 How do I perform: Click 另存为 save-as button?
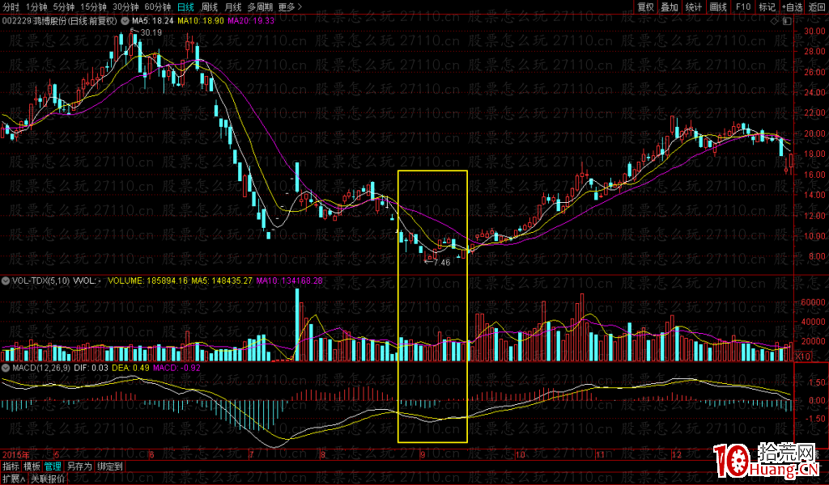tap(80, 466)
